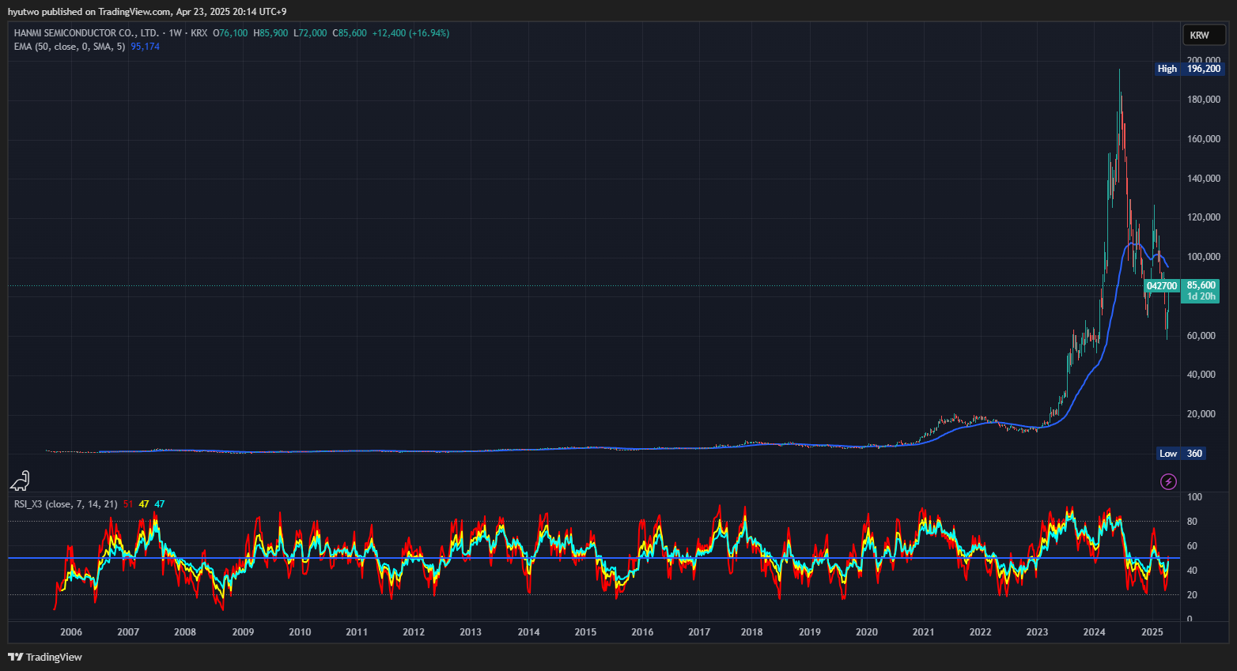Click the high value H85,900
1237x671 pixels.
[x=270, y=33]
